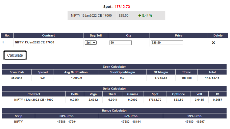
Task: Click the TTime value 4m sec
Action: (x=187, y=78)
